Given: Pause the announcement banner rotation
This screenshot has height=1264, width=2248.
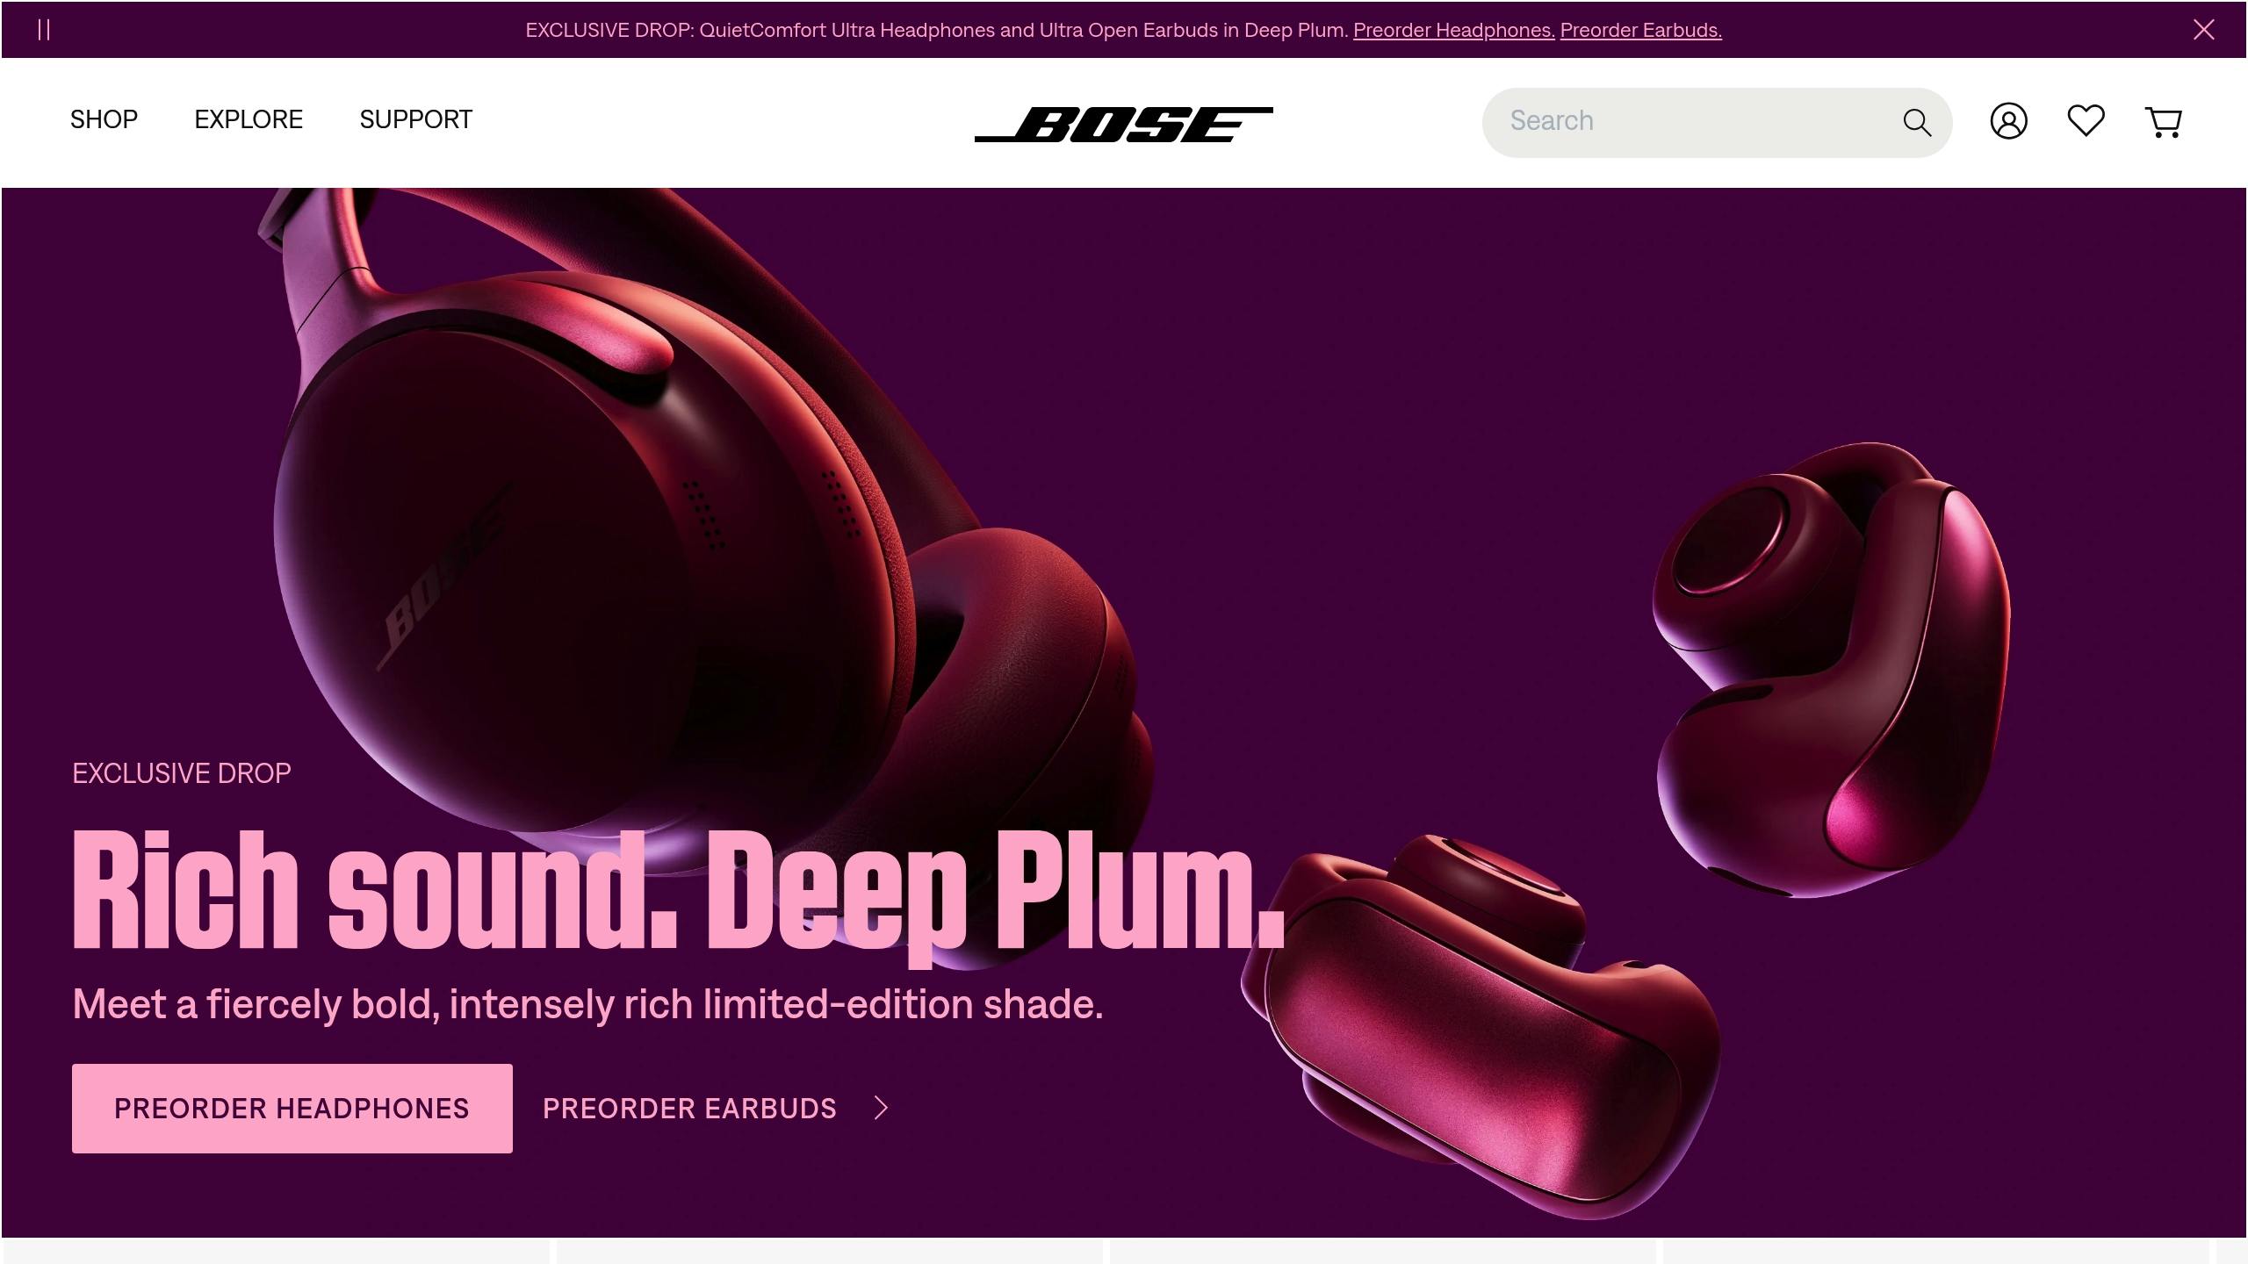Looking at the screenshot, I should [x=44, y=30].
